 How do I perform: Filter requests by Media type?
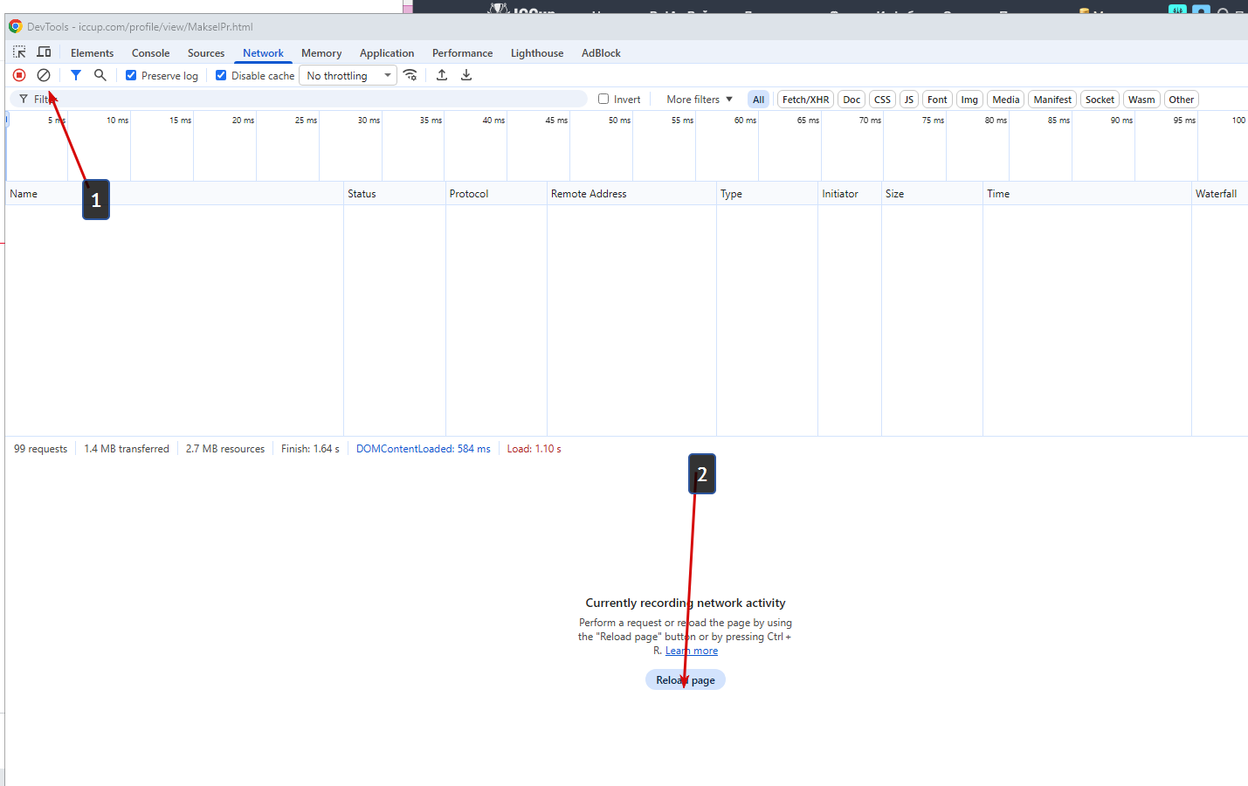tap(1006, 99)
